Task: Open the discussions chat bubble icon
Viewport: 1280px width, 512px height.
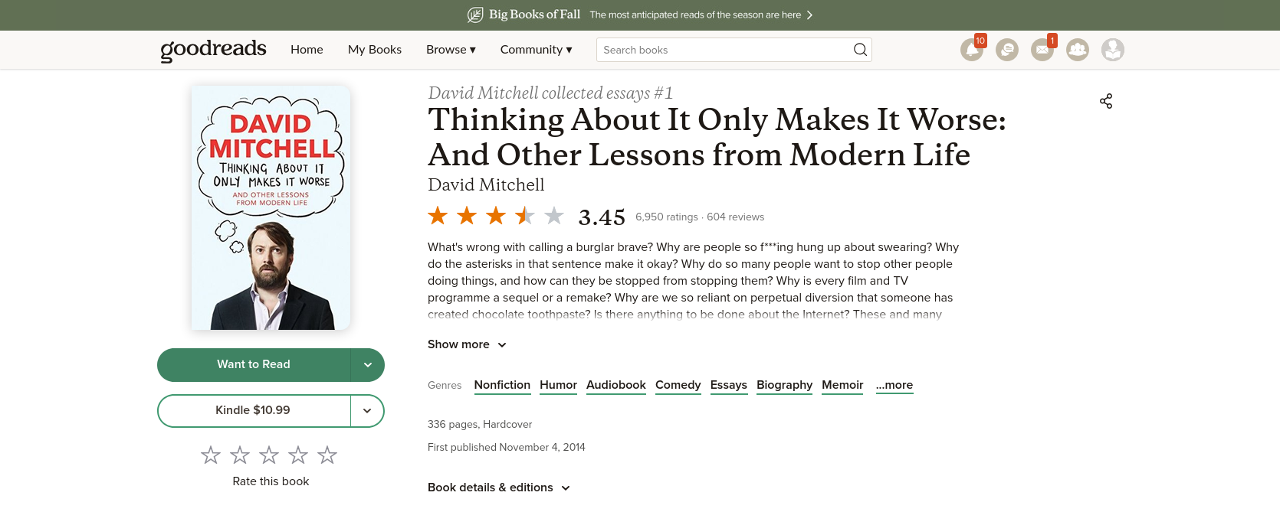Action: pos(1007,50)
